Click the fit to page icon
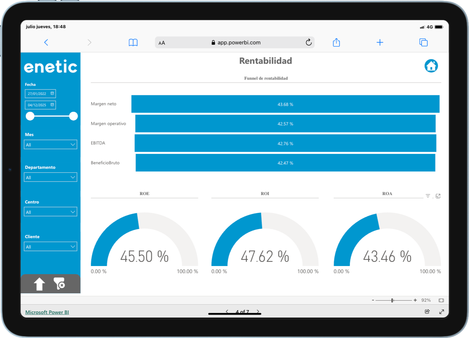469x338 pixels. pyautogui.click(x=441, y=300)
